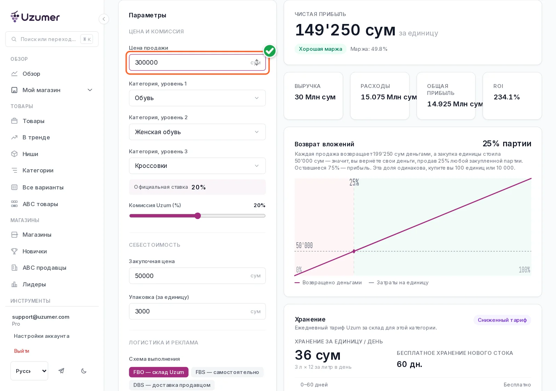Viewport: 556px width, 391px height.
Task: Click the В тренде trending arrow icon
Action: (14, 137)
